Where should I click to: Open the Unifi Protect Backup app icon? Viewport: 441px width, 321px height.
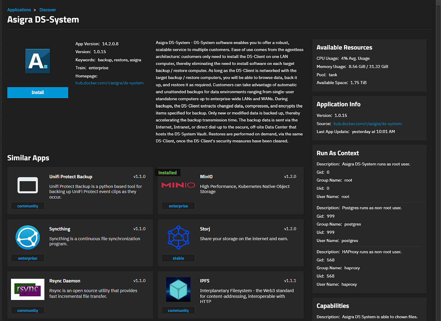point(27,185)
